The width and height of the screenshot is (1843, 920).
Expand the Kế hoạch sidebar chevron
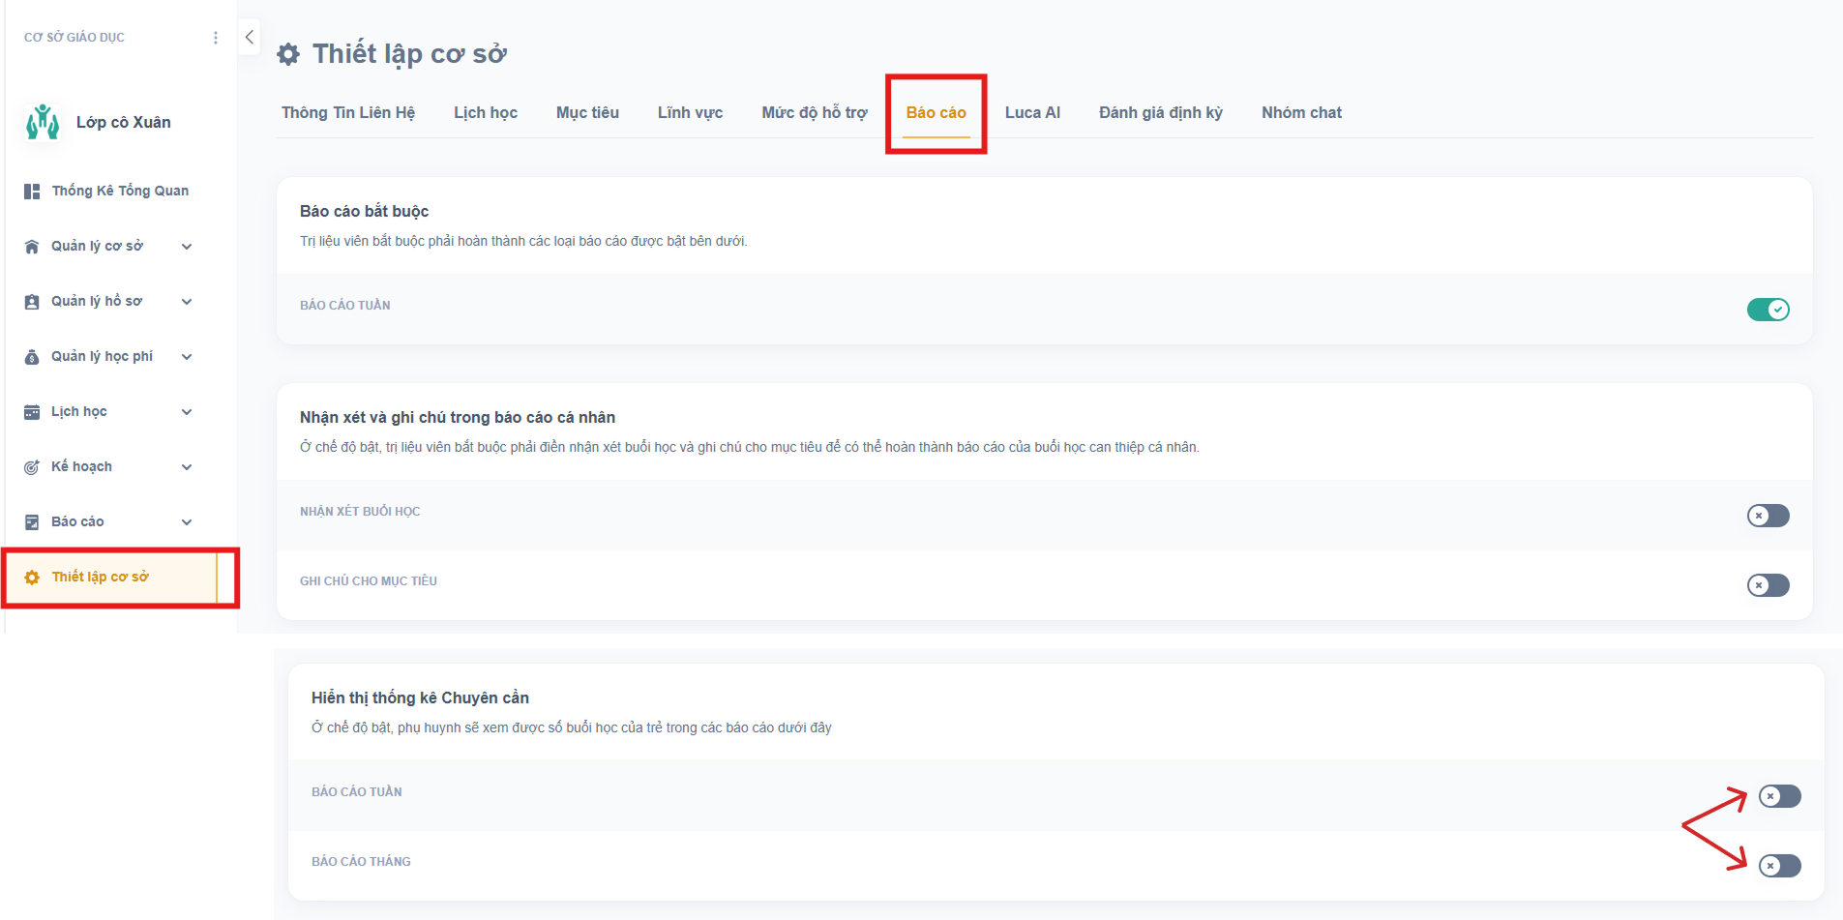[x=187, y=467]
